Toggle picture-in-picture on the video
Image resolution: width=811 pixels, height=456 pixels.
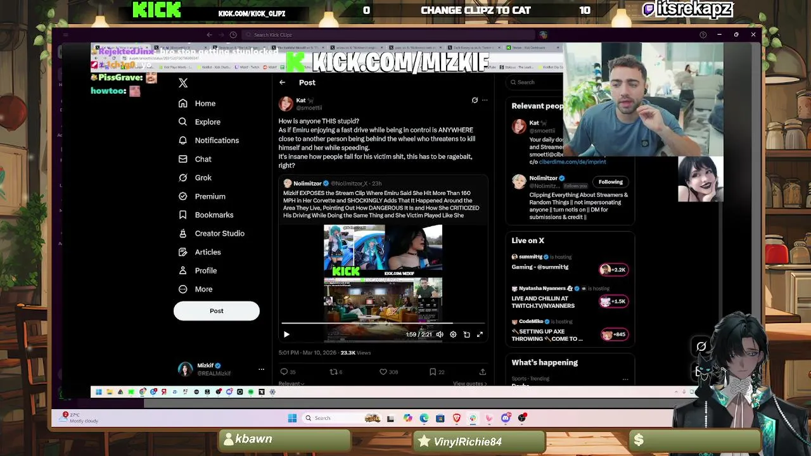coord(467,334)
